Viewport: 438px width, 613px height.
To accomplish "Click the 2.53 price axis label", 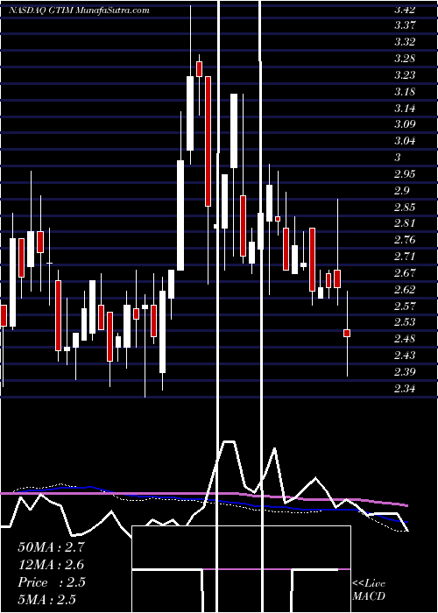I will pyautogui.click(x=405, y=322).
